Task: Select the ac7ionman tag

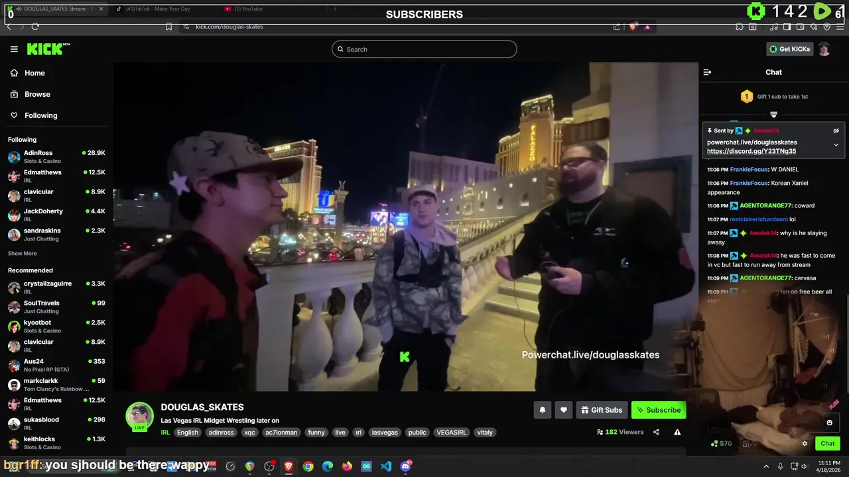Action: coord(281,433)
